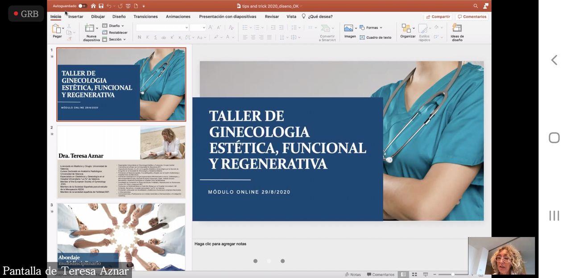The image size is (571, 278).
Task: Expand the Nueva diapositiva dropdown arrow
Action: [x=97, y=28]
